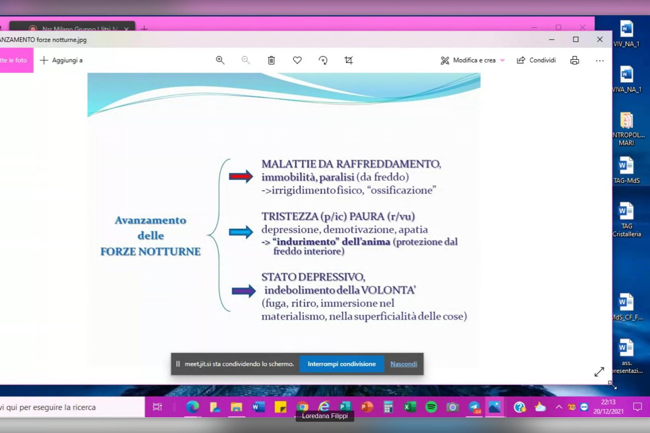Show hidden system tray icons chevron

[559, 407]
